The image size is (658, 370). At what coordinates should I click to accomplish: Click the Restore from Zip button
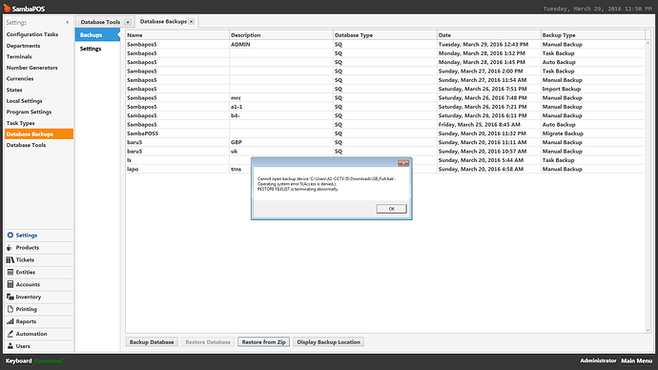[263, 342]
